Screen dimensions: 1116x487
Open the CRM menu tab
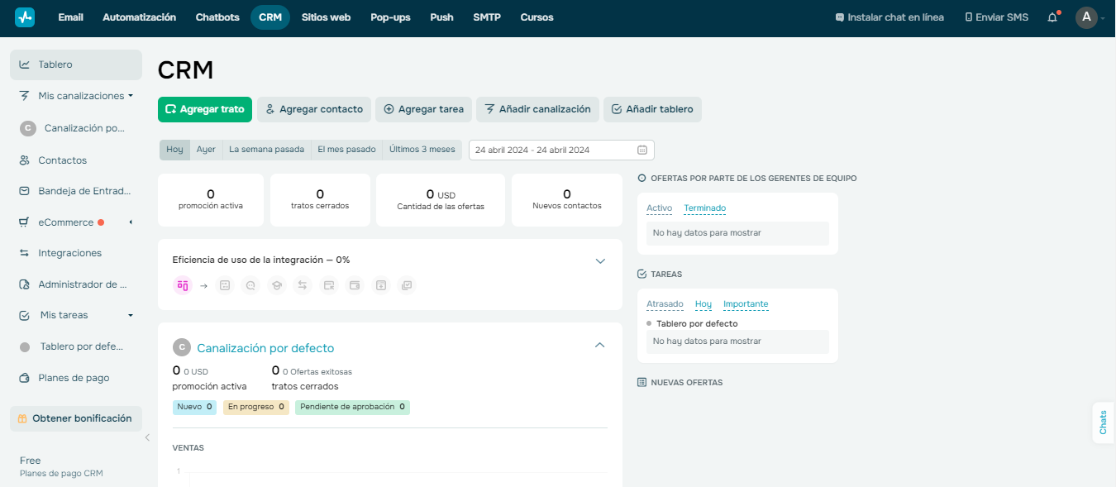(x=269, y=17)
